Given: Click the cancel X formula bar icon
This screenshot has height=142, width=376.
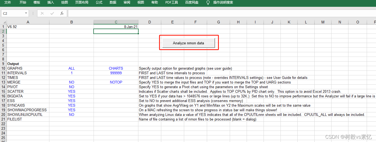Looking at the screenshot, I should pyautogui.click(x=42, y=13).
